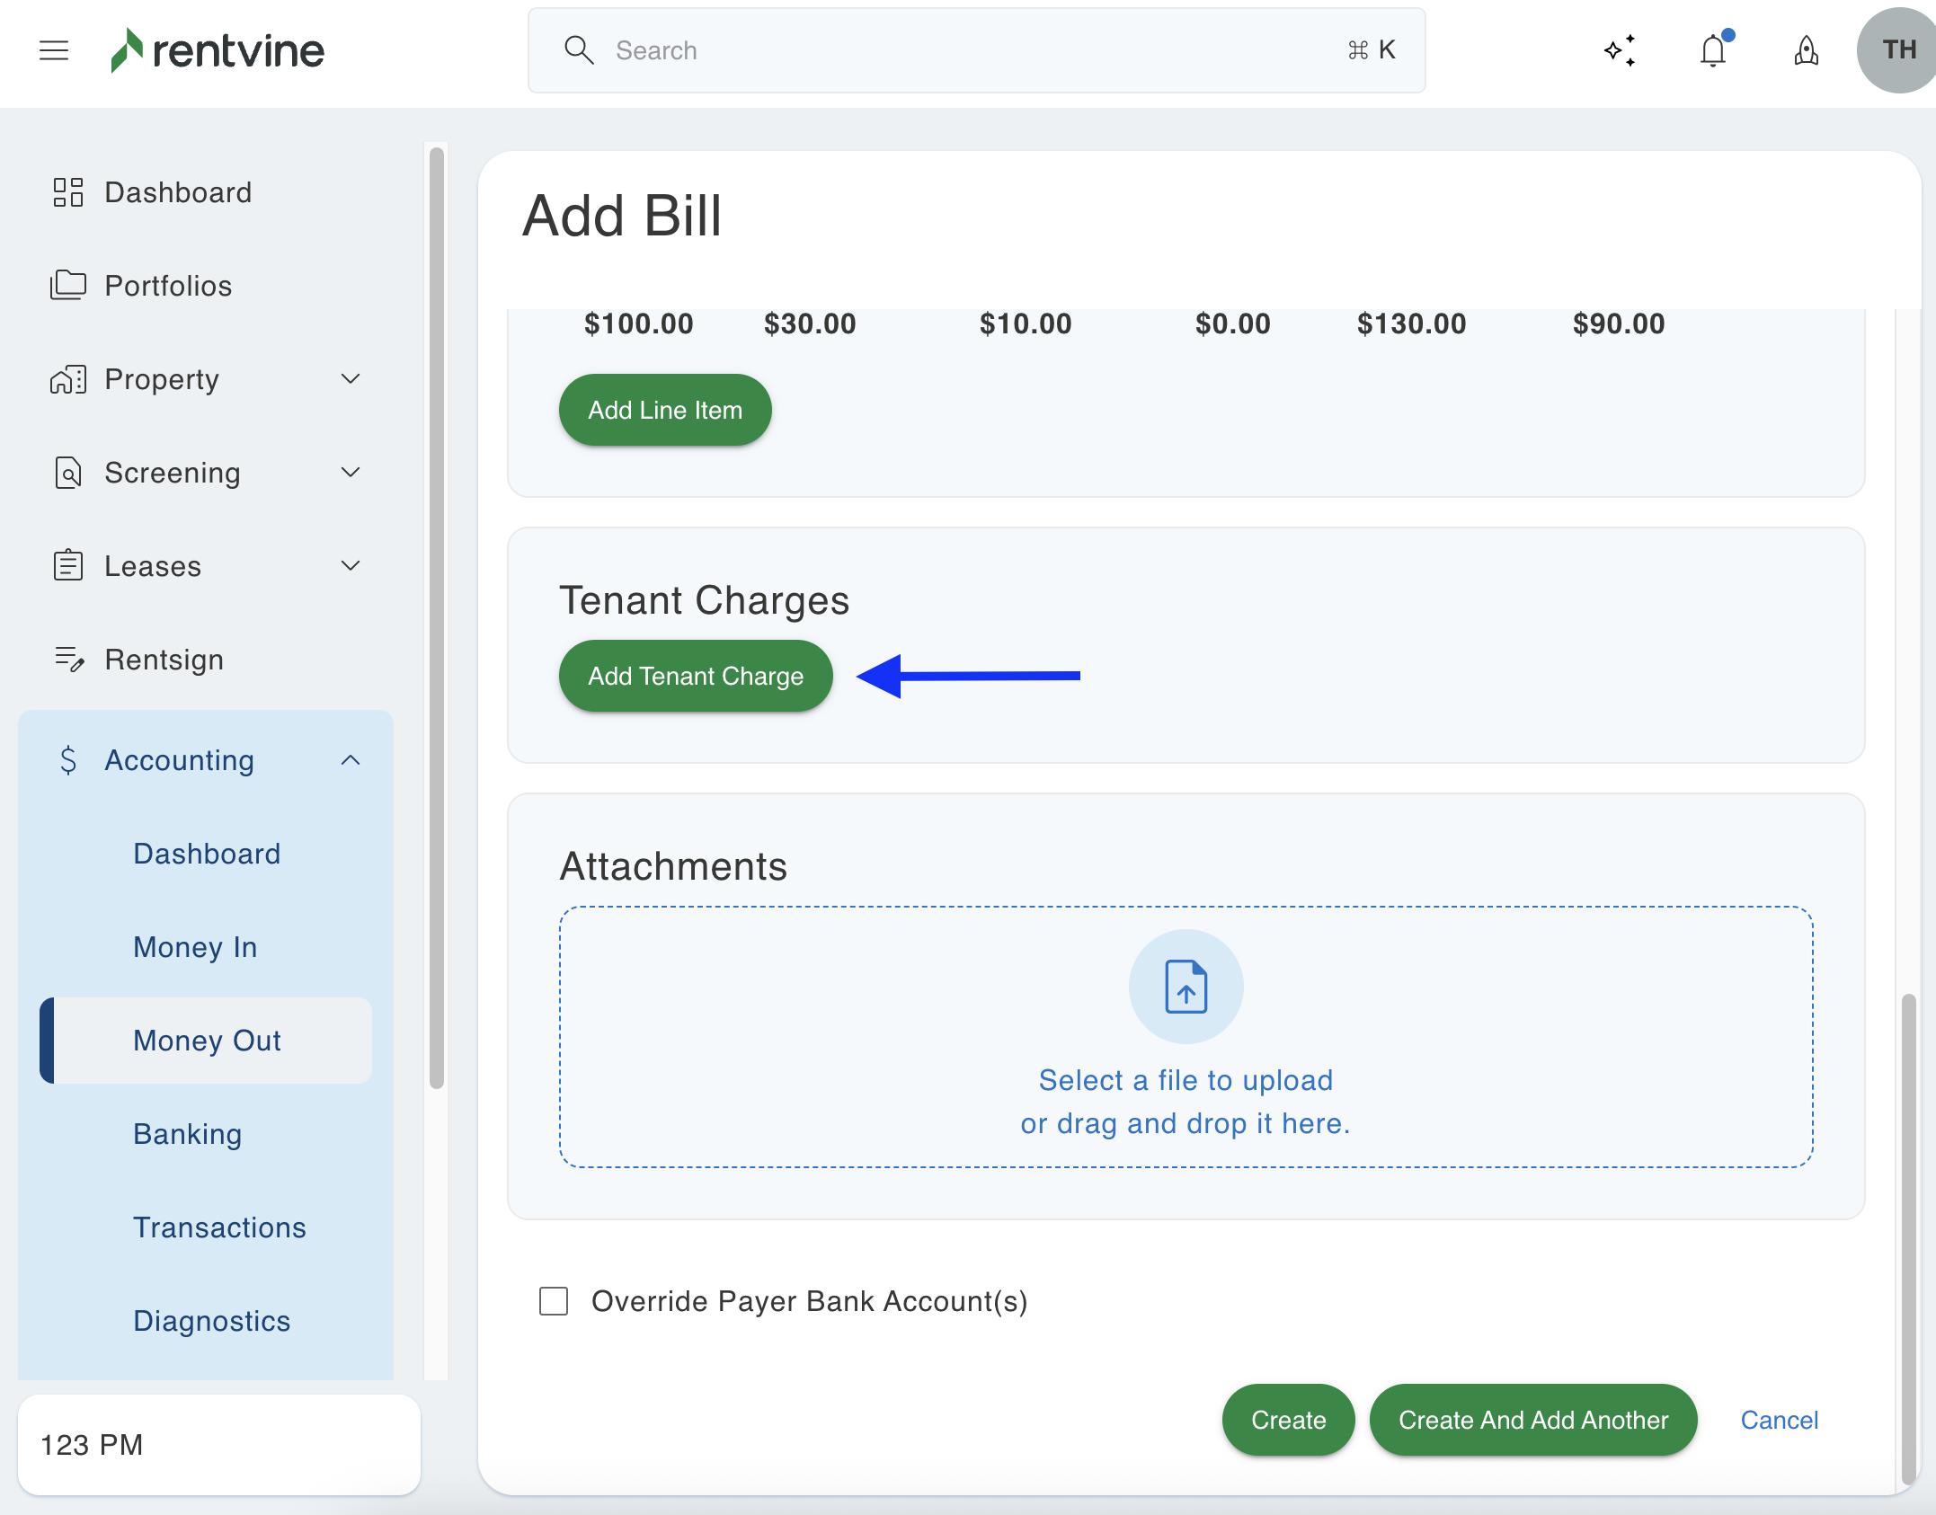
Task: Click the file upload icon
Action: tap(1186, 987)
